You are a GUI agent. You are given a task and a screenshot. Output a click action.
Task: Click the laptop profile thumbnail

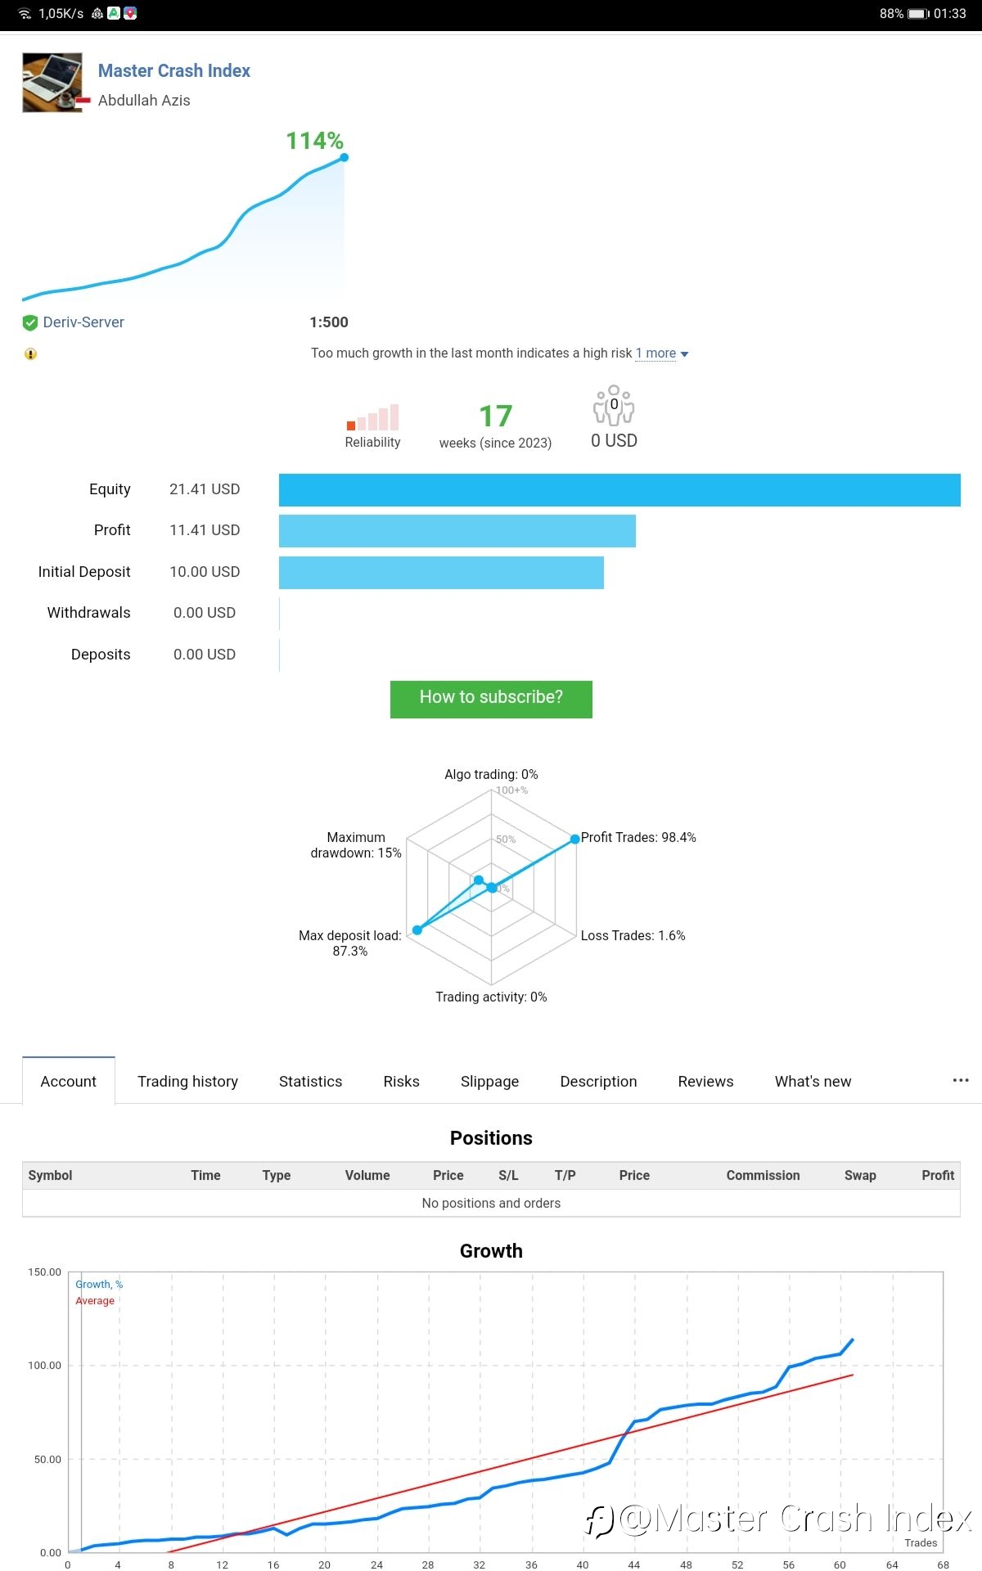[x=52, y=83]
